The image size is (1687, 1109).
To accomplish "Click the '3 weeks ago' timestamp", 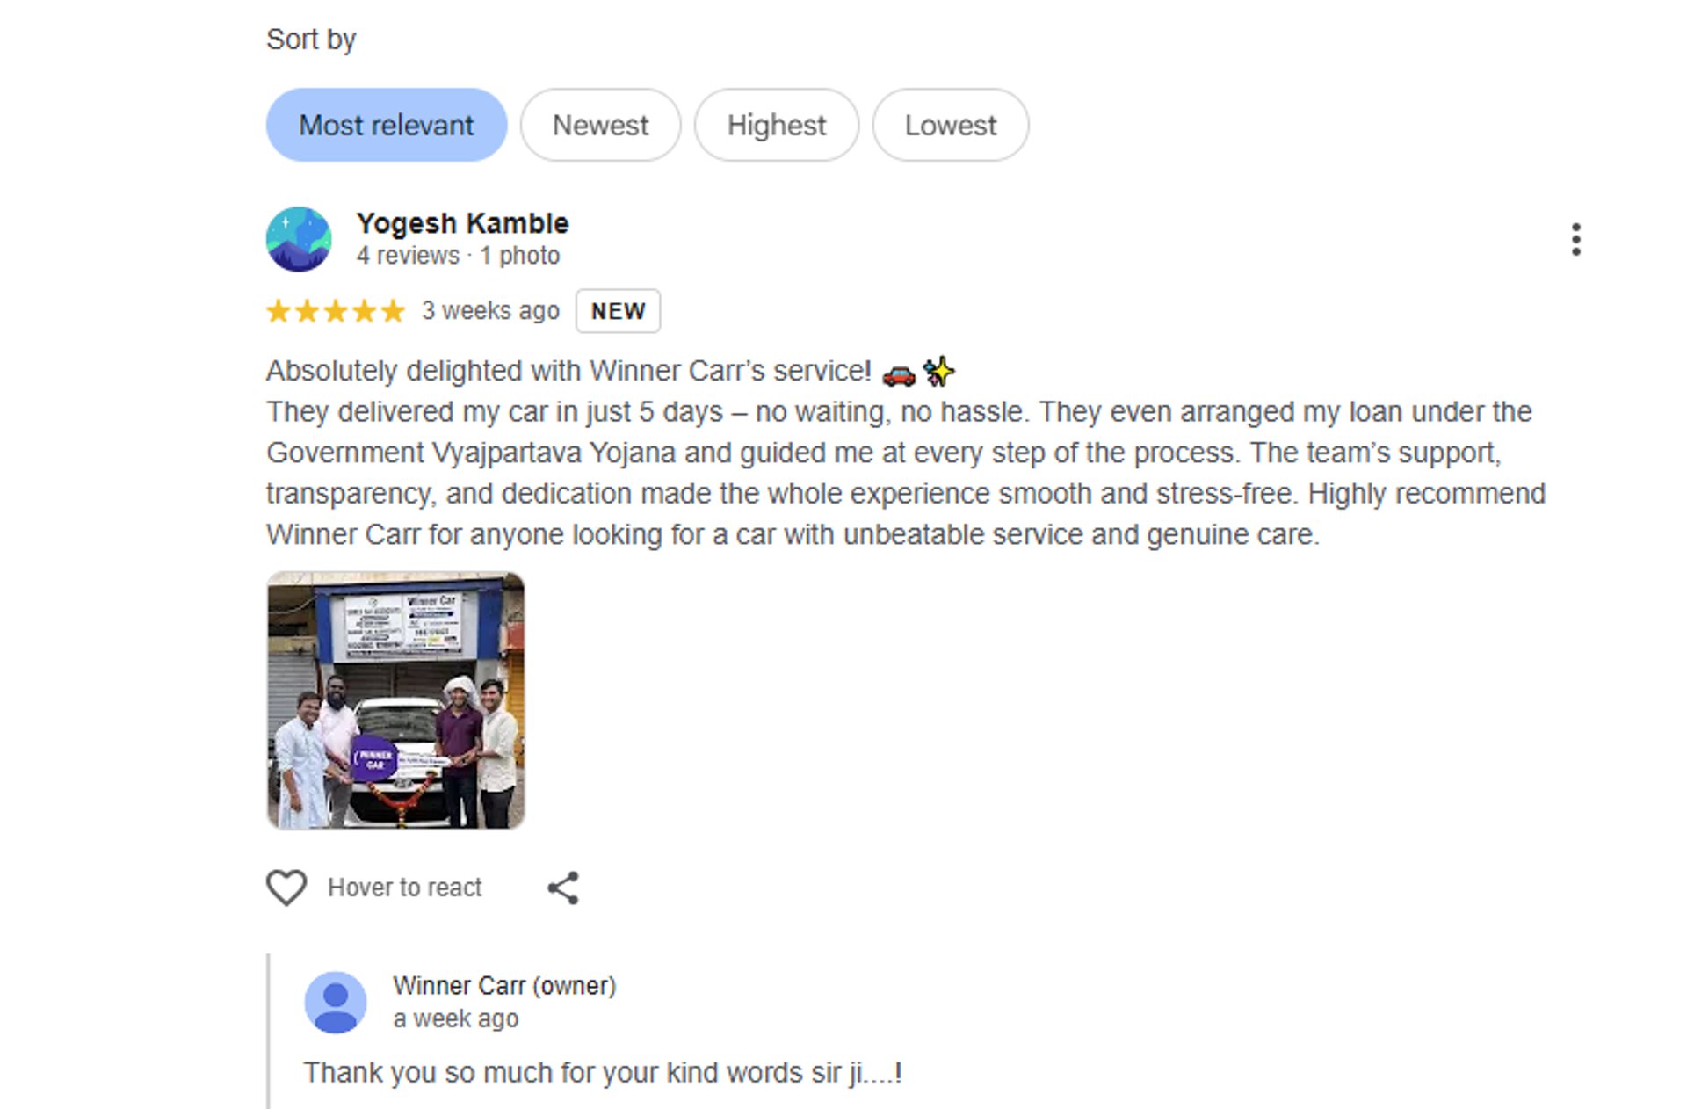I will 490,311.
